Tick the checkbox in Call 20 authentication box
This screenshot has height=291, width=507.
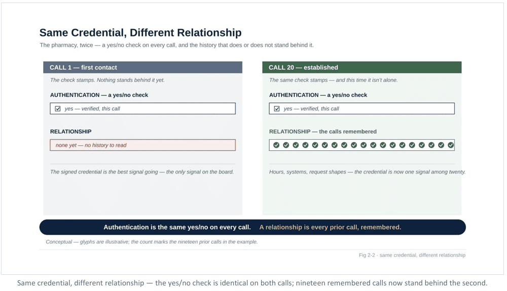(x=277, y=109)
